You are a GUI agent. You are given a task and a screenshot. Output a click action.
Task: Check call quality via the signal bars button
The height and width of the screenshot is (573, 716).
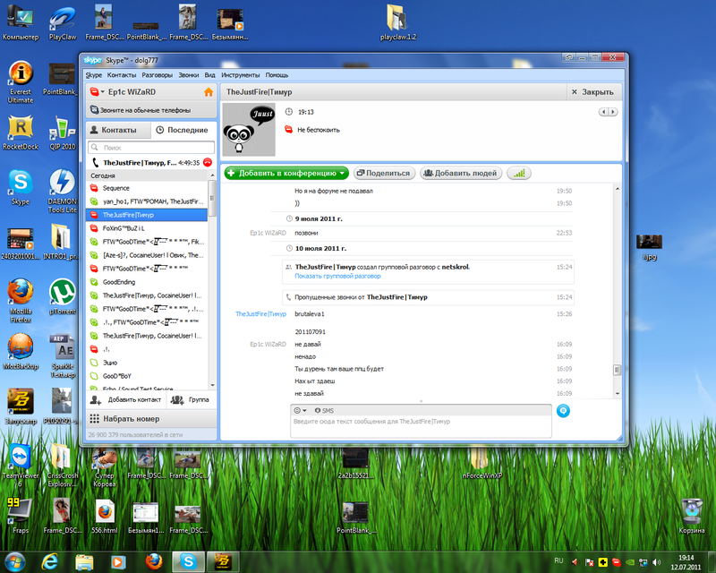[519, 173]
